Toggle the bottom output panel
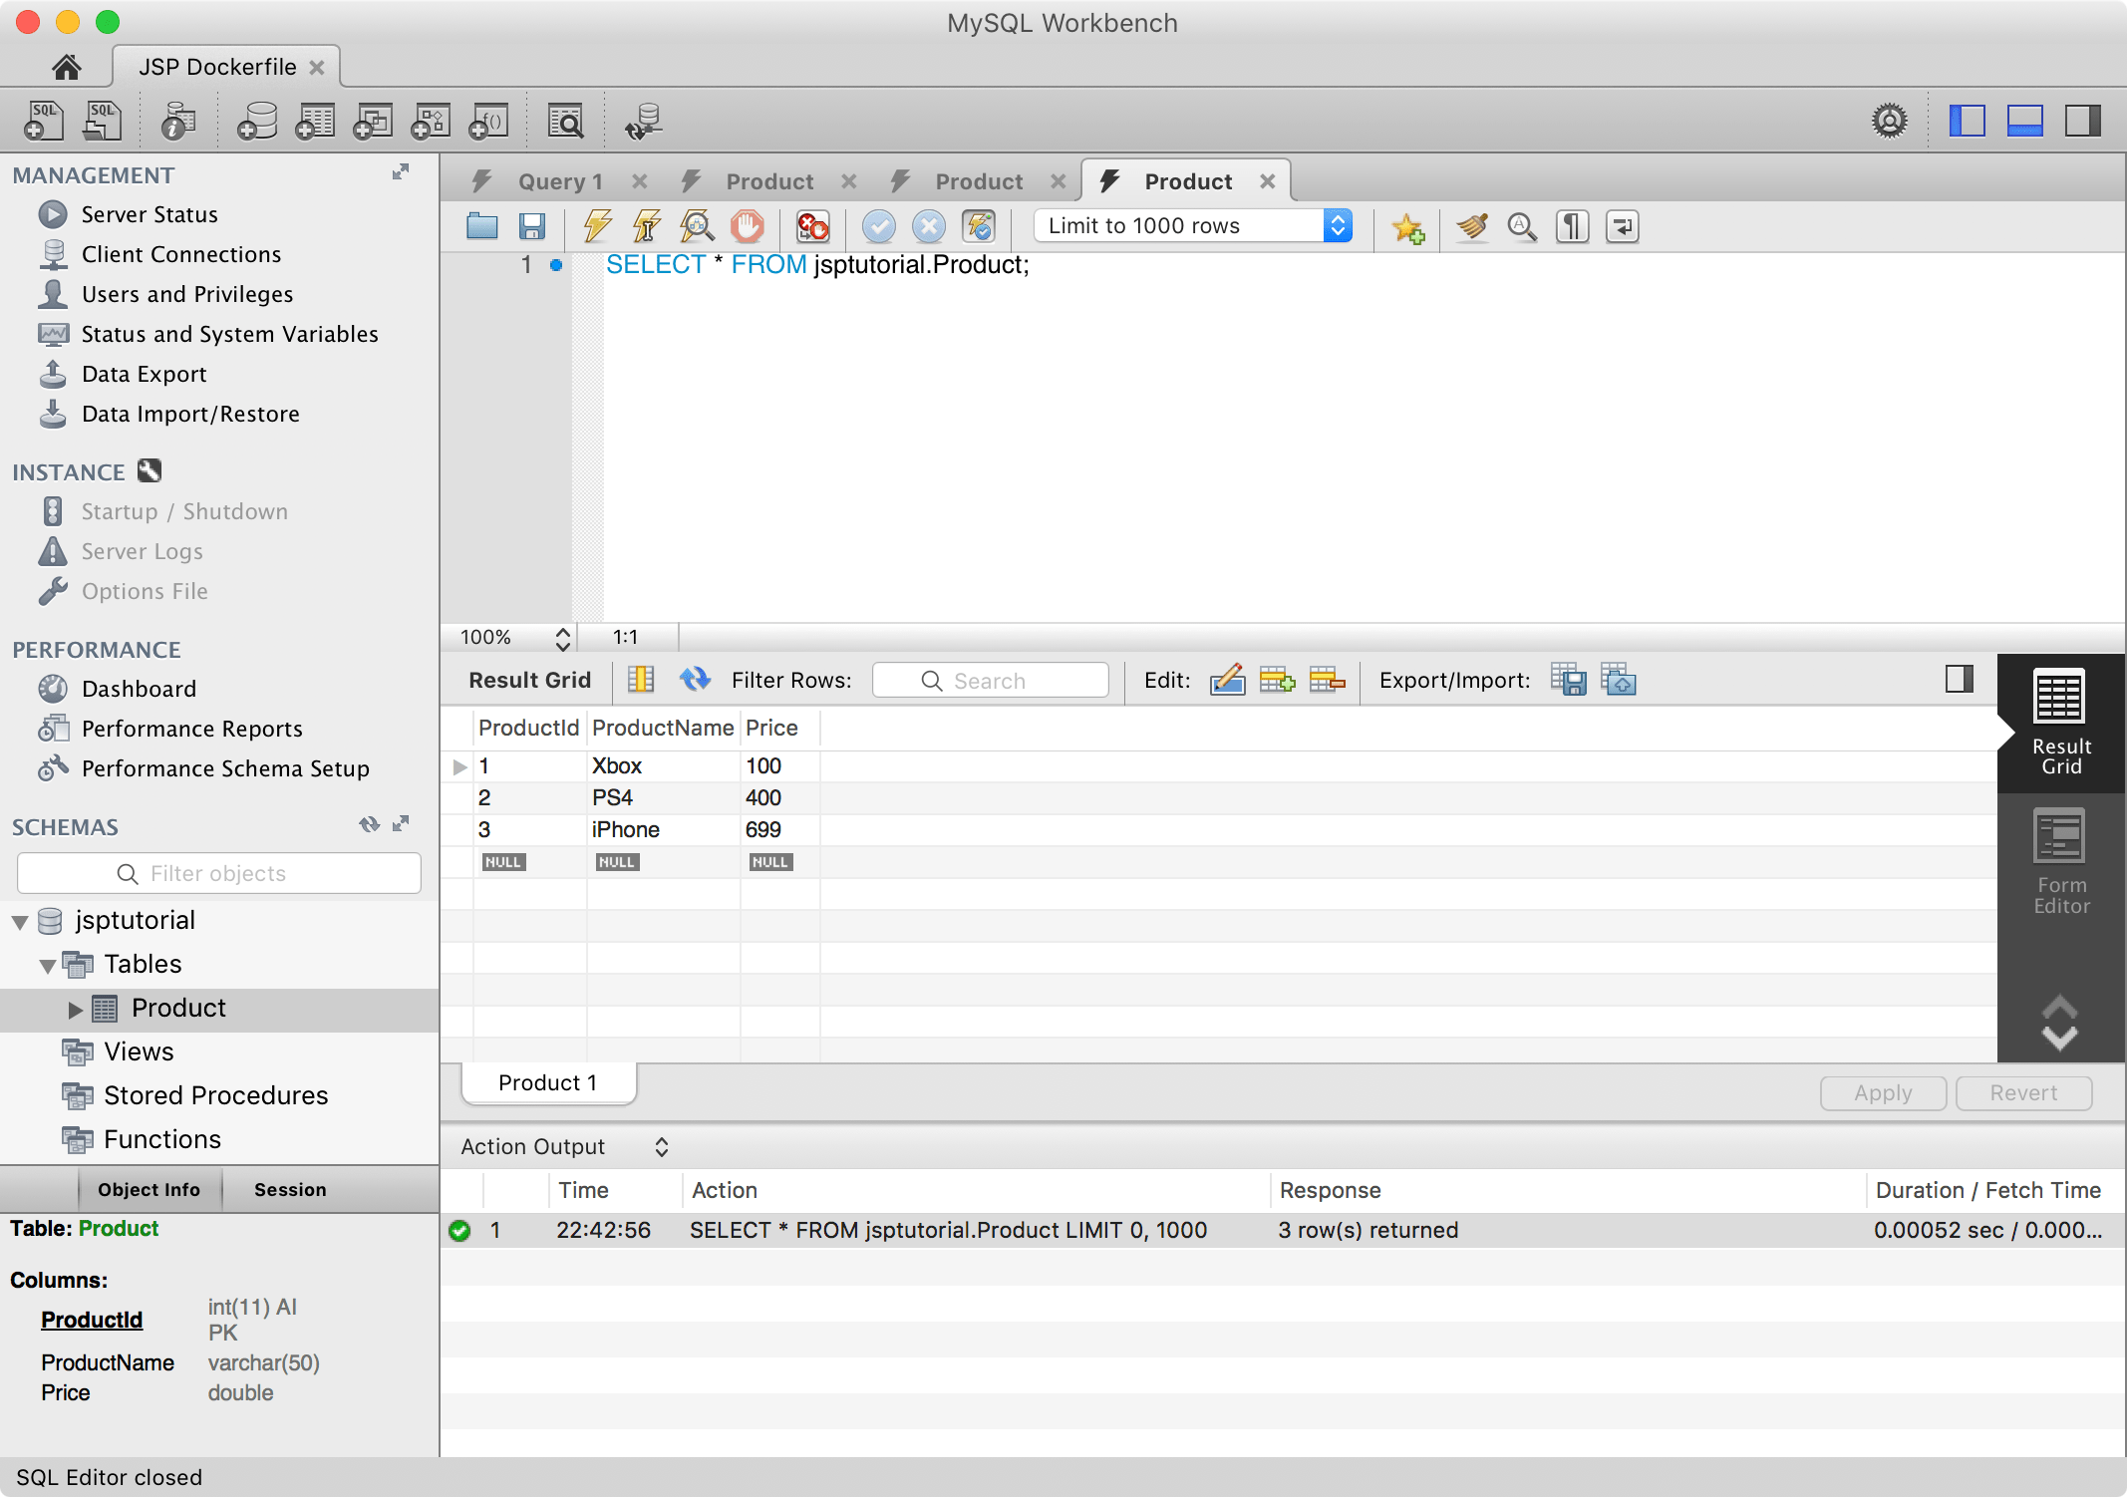Viewport: 2127px width, 1497px height. coord(2025,121)
